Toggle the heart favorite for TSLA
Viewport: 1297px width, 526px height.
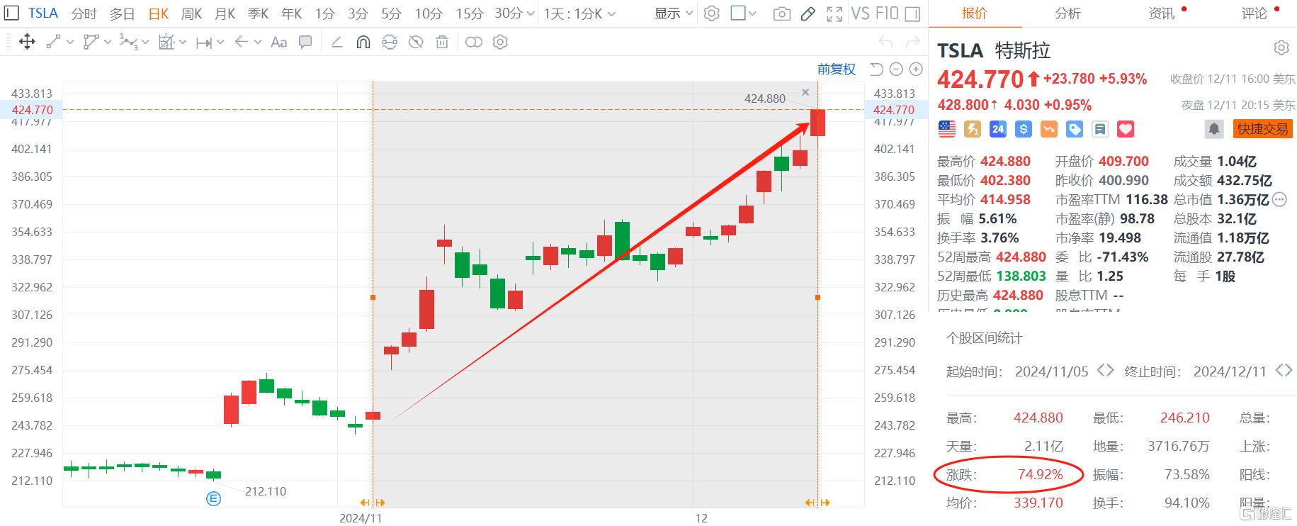1126,129
